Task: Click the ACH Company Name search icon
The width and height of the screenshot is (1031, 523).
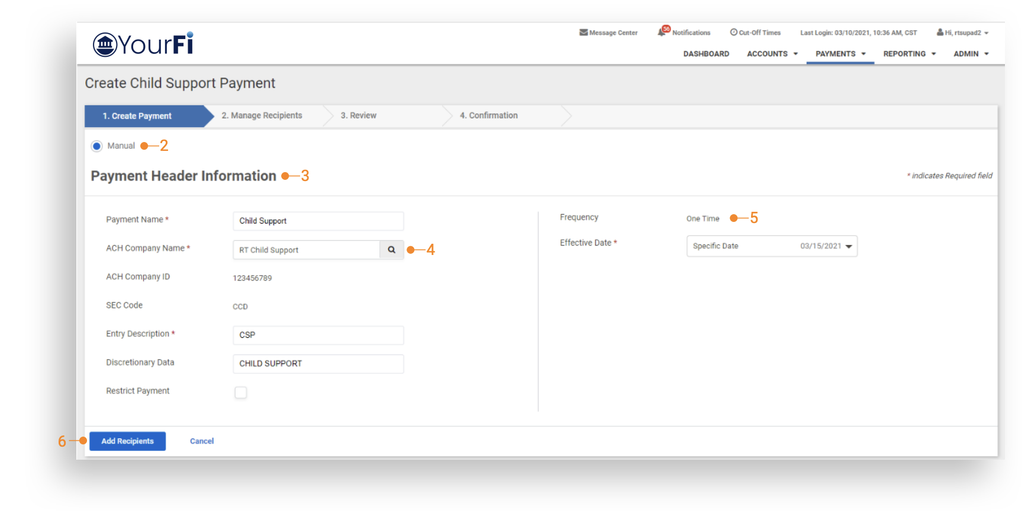Action: [391, 250]
